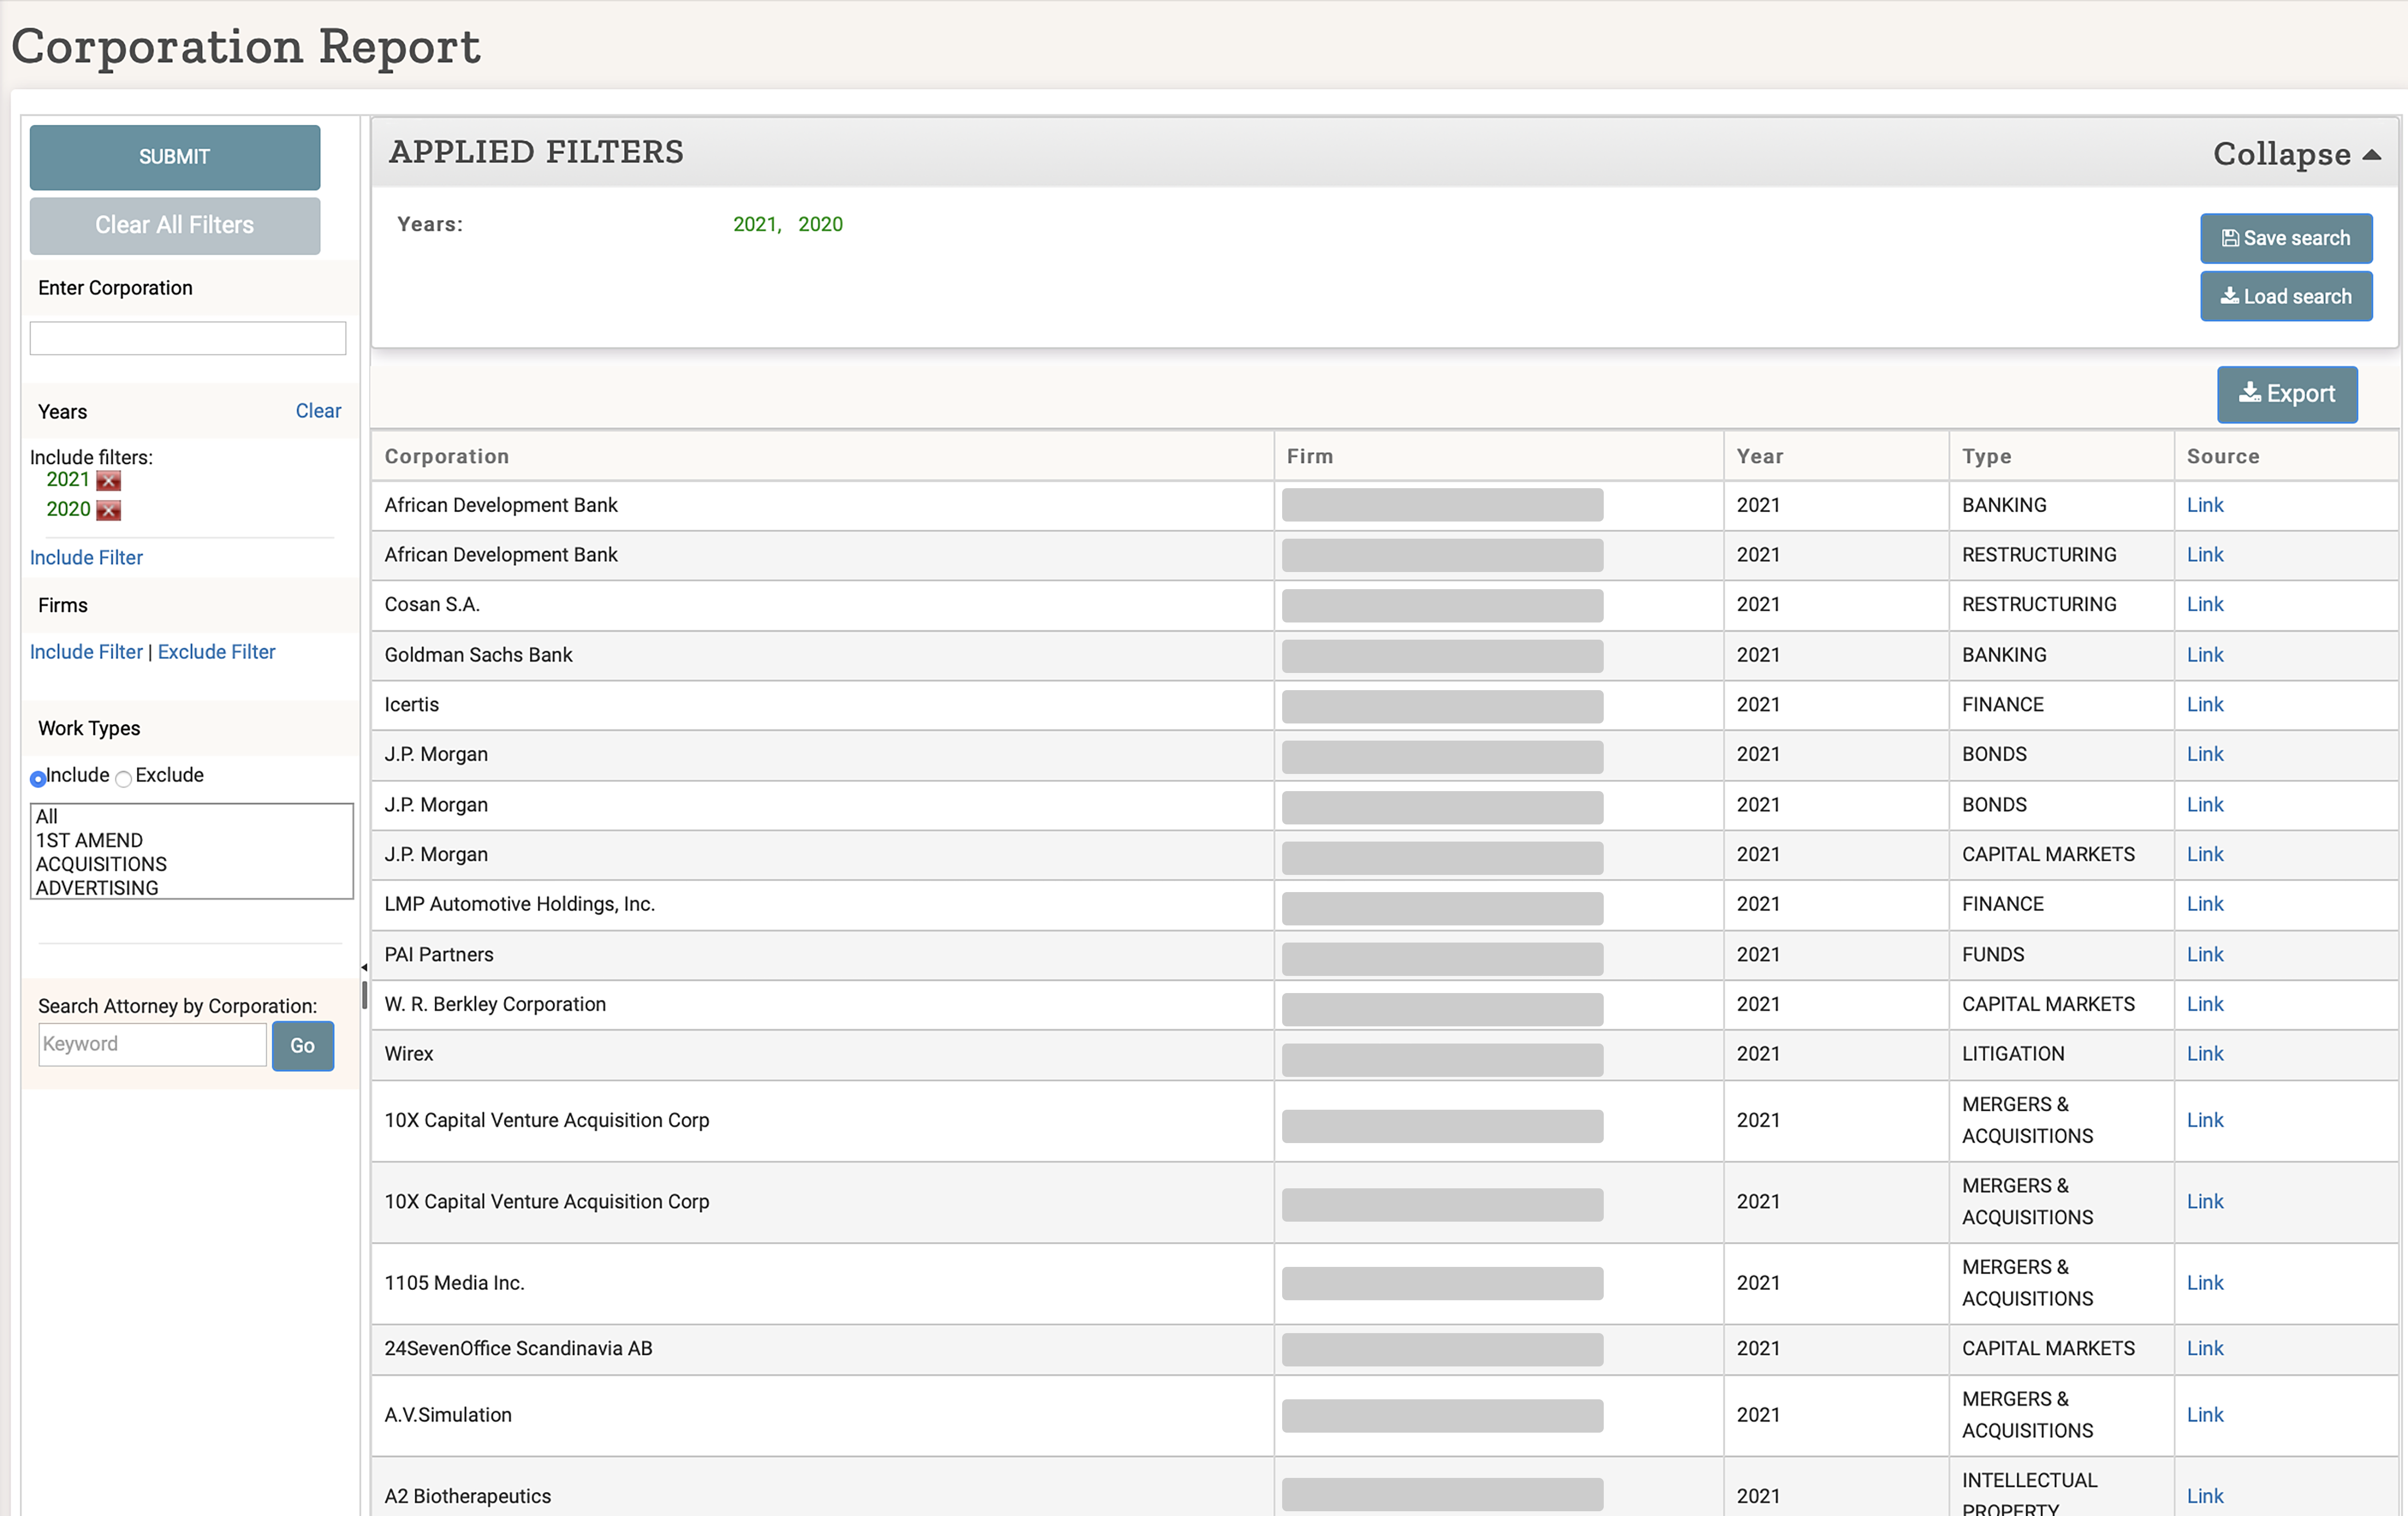Add an Exclude Filter under Firms
This screenshot has height=1516, width=2408.
216,652
